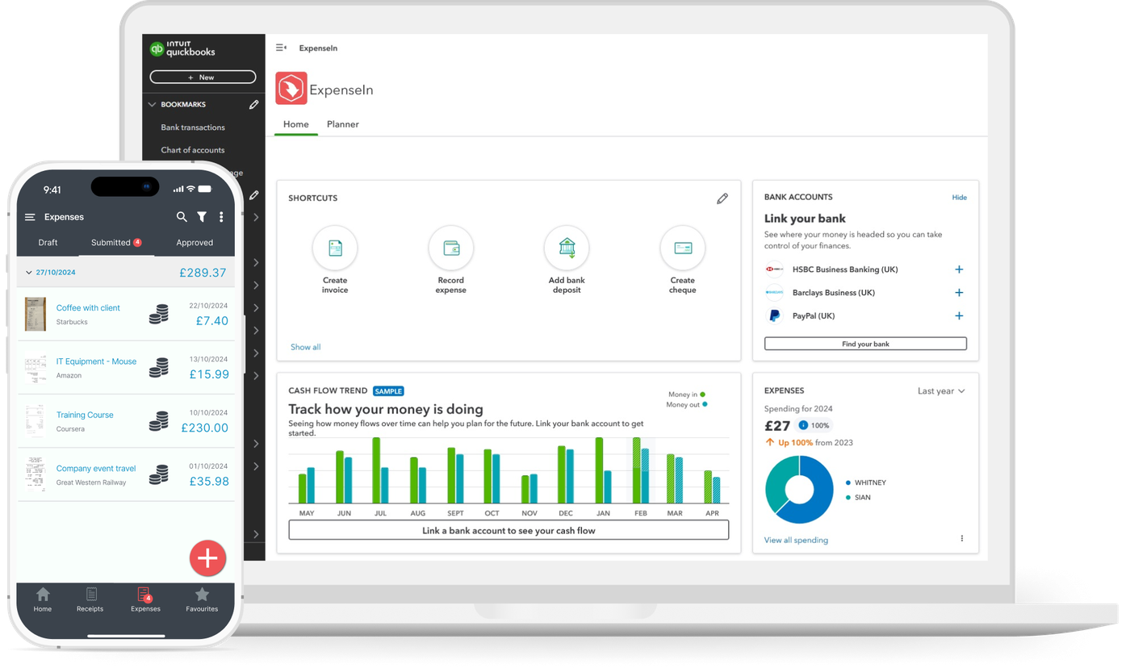Expand the 27/10/2024 expense group
This screenshot has width=1130, height=668.
click(x=28, y=272)
